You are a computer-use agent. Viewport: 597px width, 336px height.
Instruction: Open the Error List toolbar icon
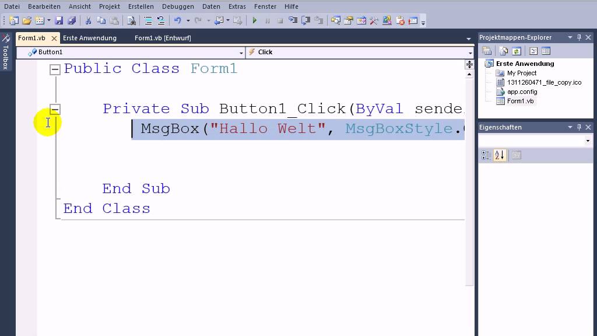tap(400, 20)
